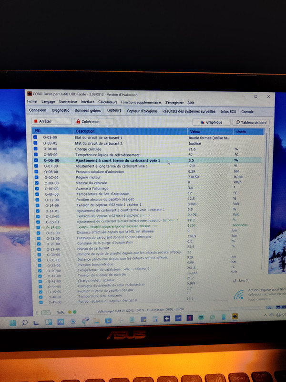Click the Sans fil wireless notification icon
The image size is (286, 382).
(235, 281)
